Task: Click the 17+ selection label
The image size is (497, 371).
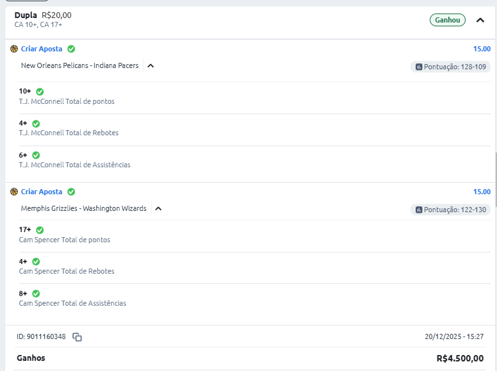Action: coord(25,229)
